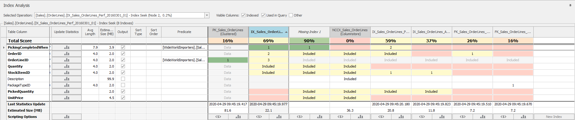This screenshot has height=120, width=575.
Task: Click Total Score 59% cell
Action: click(391, 41)
